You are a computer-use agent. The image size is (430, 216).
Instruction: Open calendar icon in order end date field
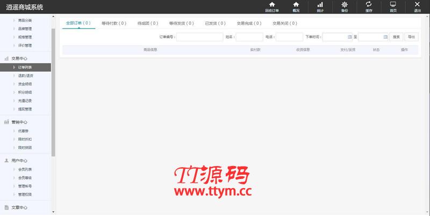click(x=385, y=37)
